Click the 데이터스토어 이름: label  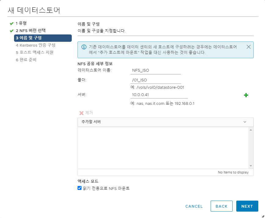pyautogui.click(x=94, y=70)
